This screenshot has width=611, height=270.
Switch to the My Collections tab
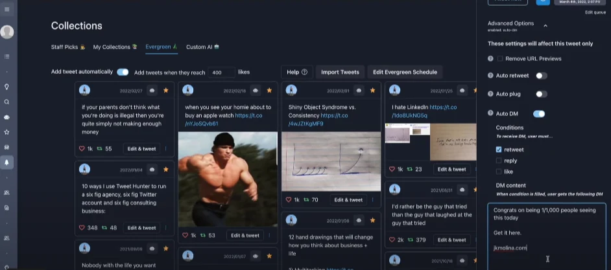[x=115, y=47]
